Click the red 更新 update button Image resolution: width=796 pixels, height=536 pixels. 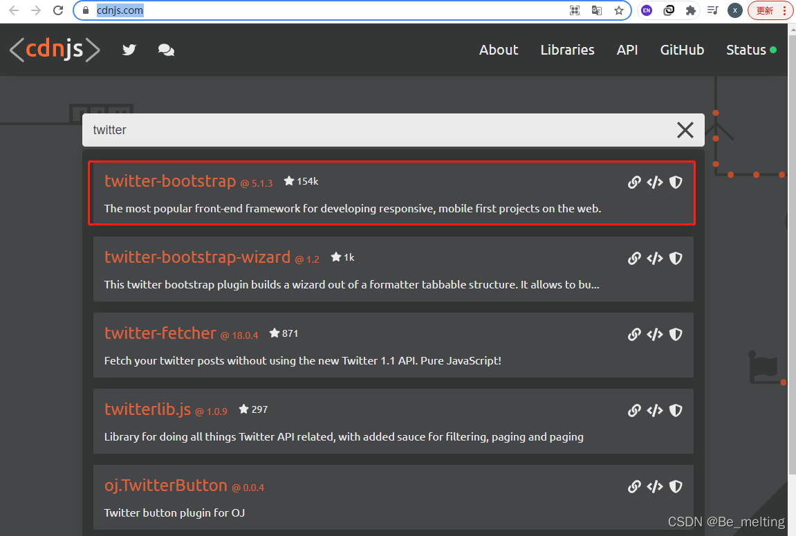(770, 10)
